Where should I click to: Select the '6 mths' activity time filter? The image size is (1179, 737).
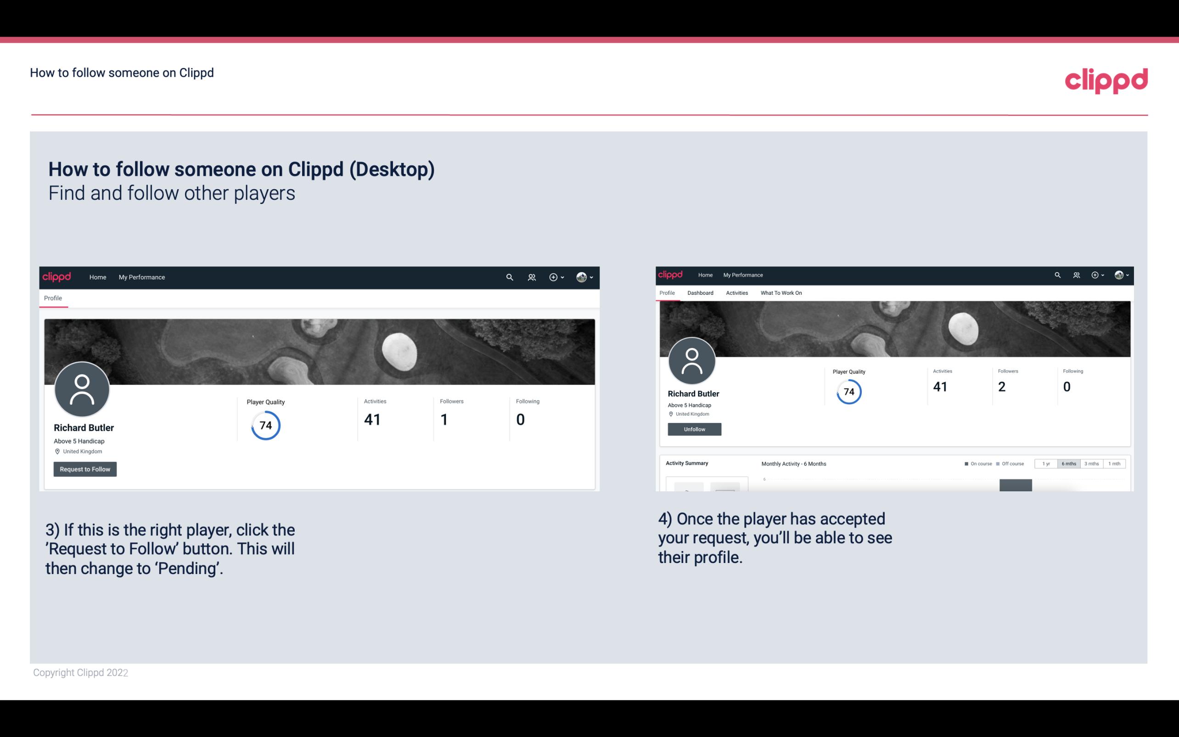coord(1069,464)
